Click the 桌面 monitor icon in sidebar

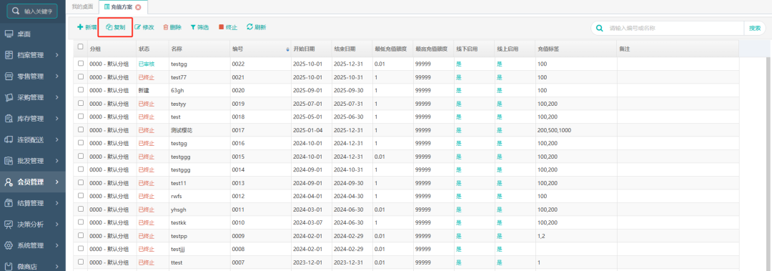[x=9, y=34]
